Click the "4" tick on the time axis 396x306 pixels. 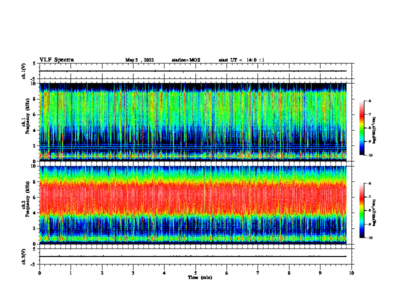[x=164, y=273]
